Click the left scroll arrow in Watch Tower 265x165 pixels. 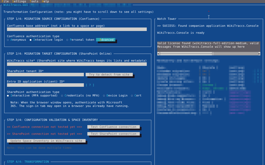[x=158, y=54]
